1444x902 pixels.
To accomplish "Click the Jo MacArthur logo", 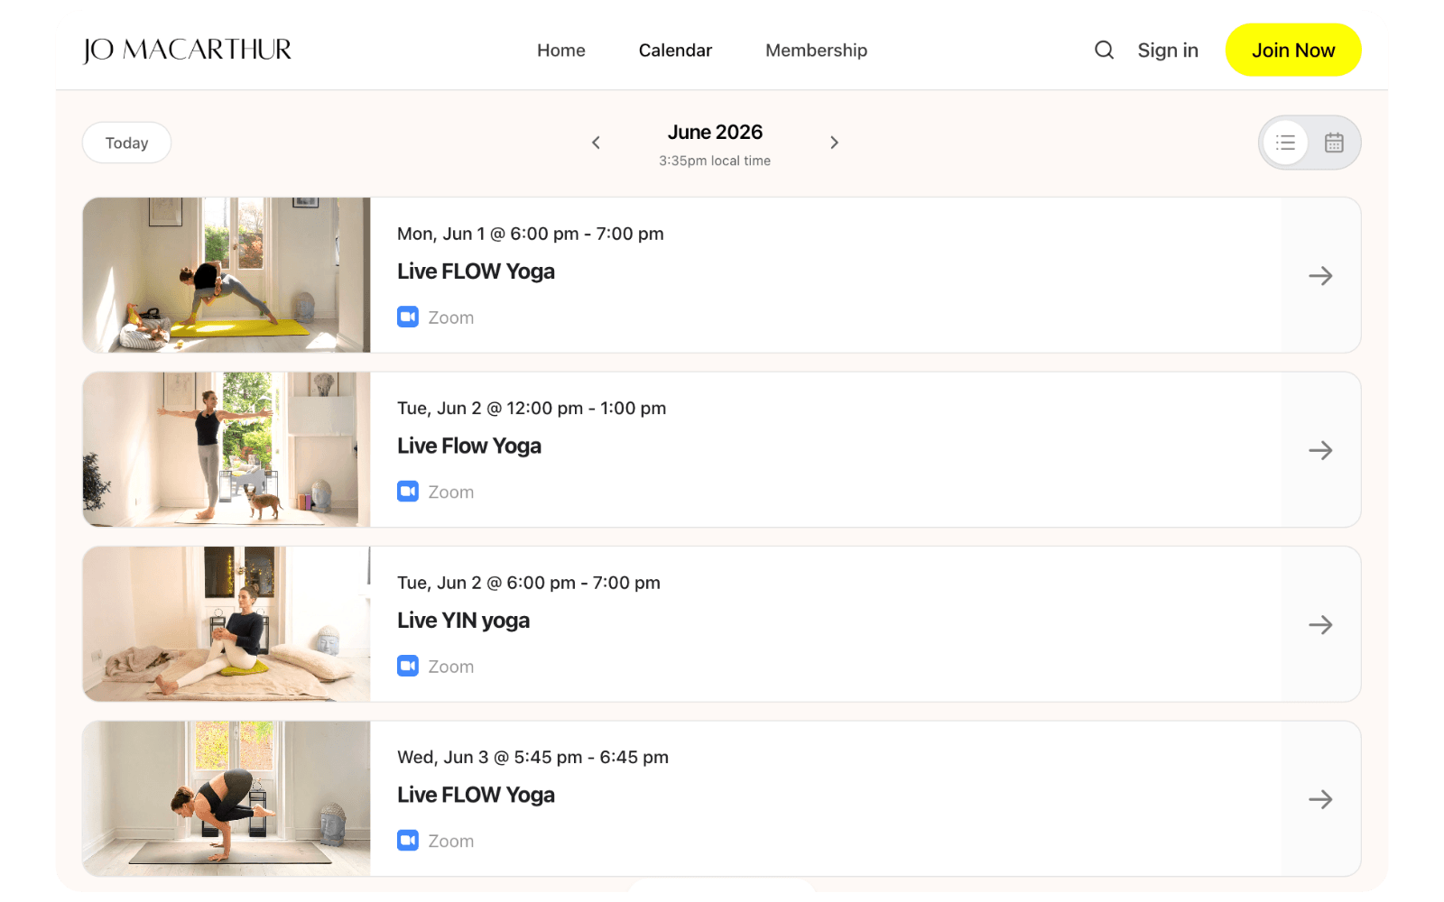I will (187, 50).
